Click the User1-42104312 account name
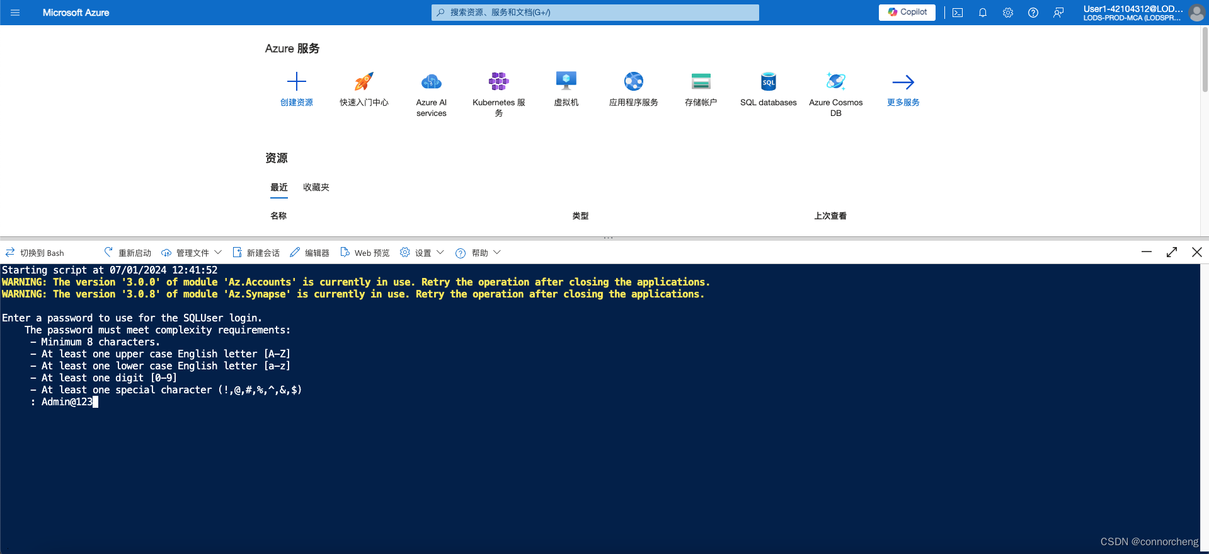 1133,9
